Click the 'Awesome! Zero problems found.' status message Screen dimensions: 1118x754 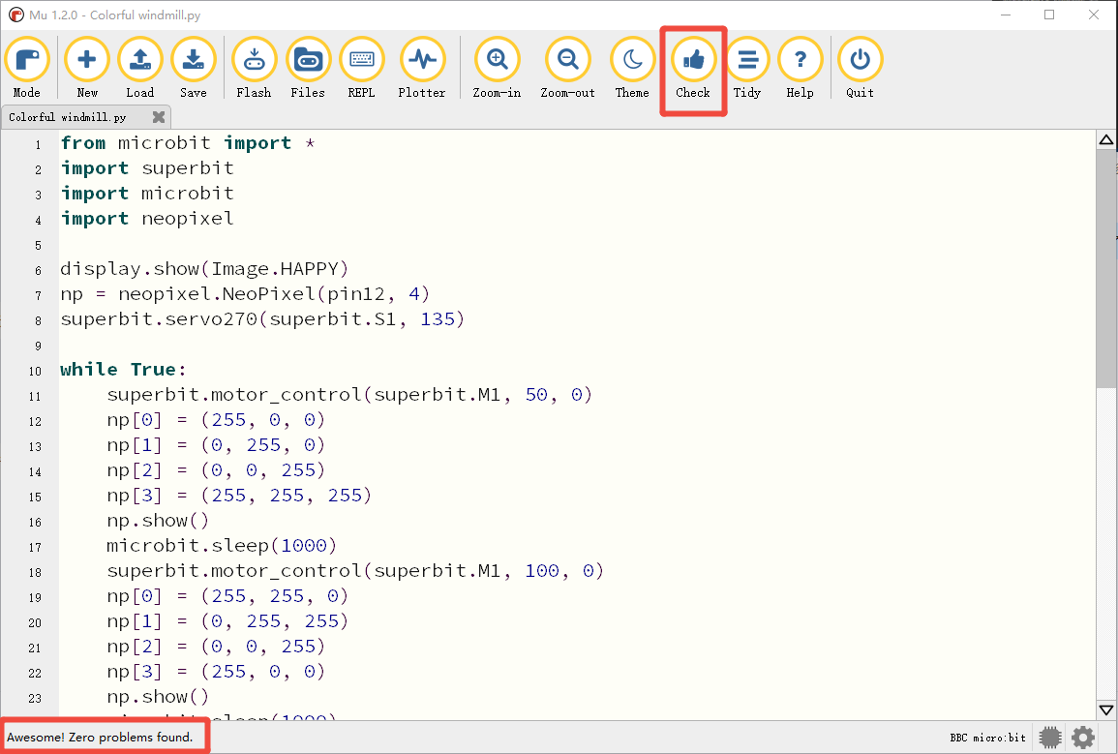pos(100,738)
